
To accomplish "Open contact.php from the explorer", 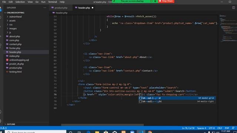I will click(x=15, y=44).
